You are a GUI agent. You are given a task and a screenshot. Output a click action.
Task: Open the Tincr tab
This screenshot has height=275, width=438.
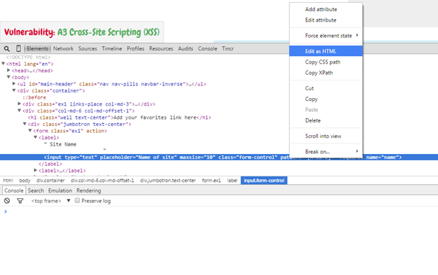pos(228,48)
